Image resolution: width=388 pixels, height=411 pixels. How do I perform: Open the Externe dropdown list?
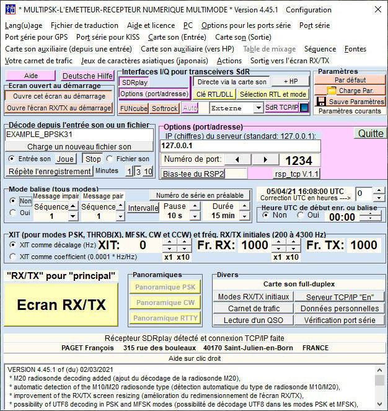click(258, 108)
